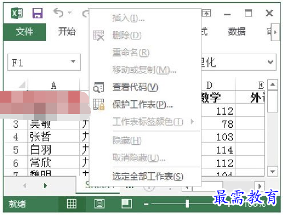This screenshot has width=283, height=215.
Task: Click the 查看代码 icon in menu
Action: (99, 87)
